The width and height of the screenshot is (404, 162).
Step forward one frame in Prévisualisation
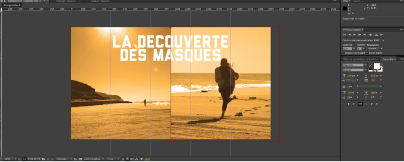point(360,35)
